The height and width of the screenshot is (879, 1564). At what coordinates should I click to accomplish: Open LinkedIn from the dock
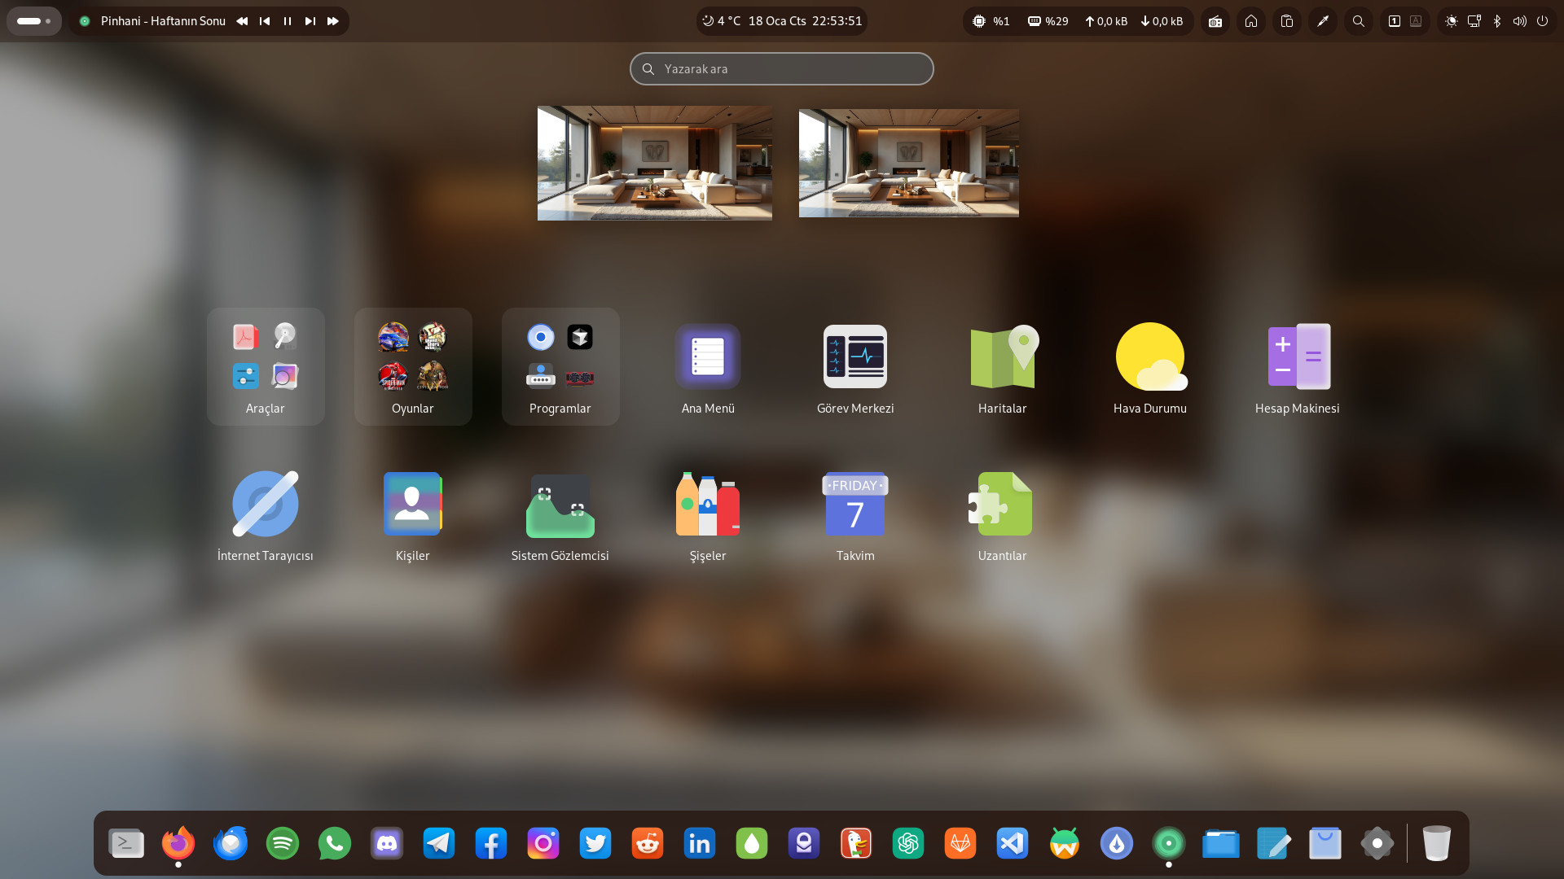[700, 843]
